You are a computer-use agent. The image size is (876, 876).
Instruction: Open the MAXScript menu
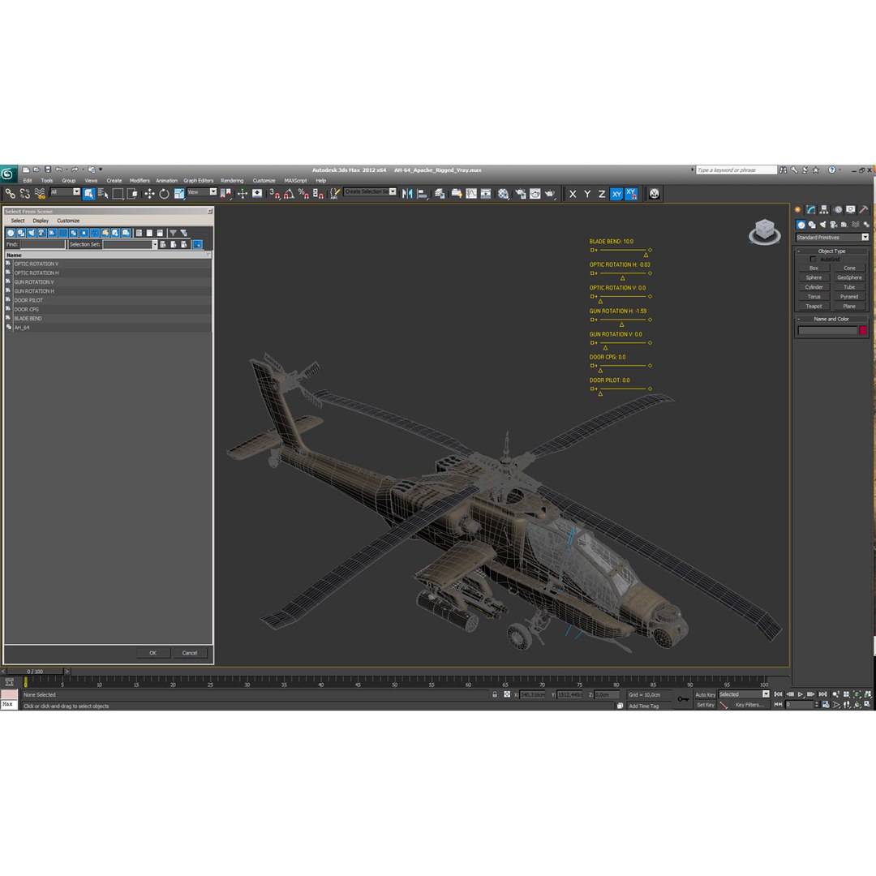point(295,180)
